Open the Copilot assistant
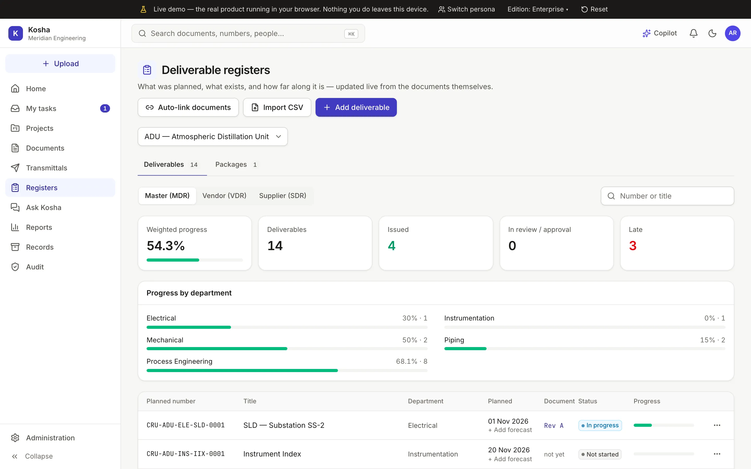The width and height of the screenshot is (751, 469). tap(659, 33)
